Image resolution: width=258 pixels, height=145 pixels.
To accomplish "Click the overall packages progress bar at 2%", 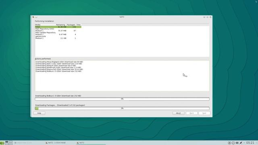I will click(122, 108).
